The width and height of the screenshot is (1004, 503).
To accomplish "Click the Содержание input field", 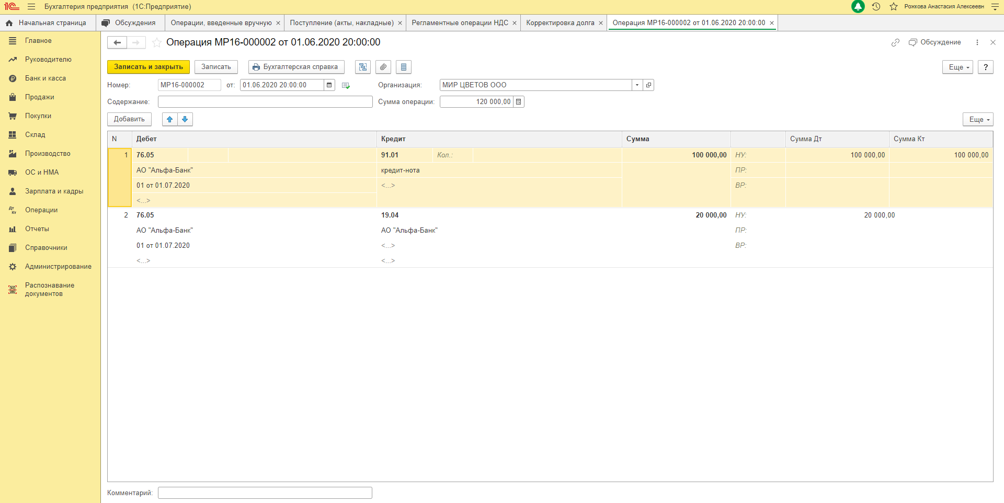I will tap(265, 102).
